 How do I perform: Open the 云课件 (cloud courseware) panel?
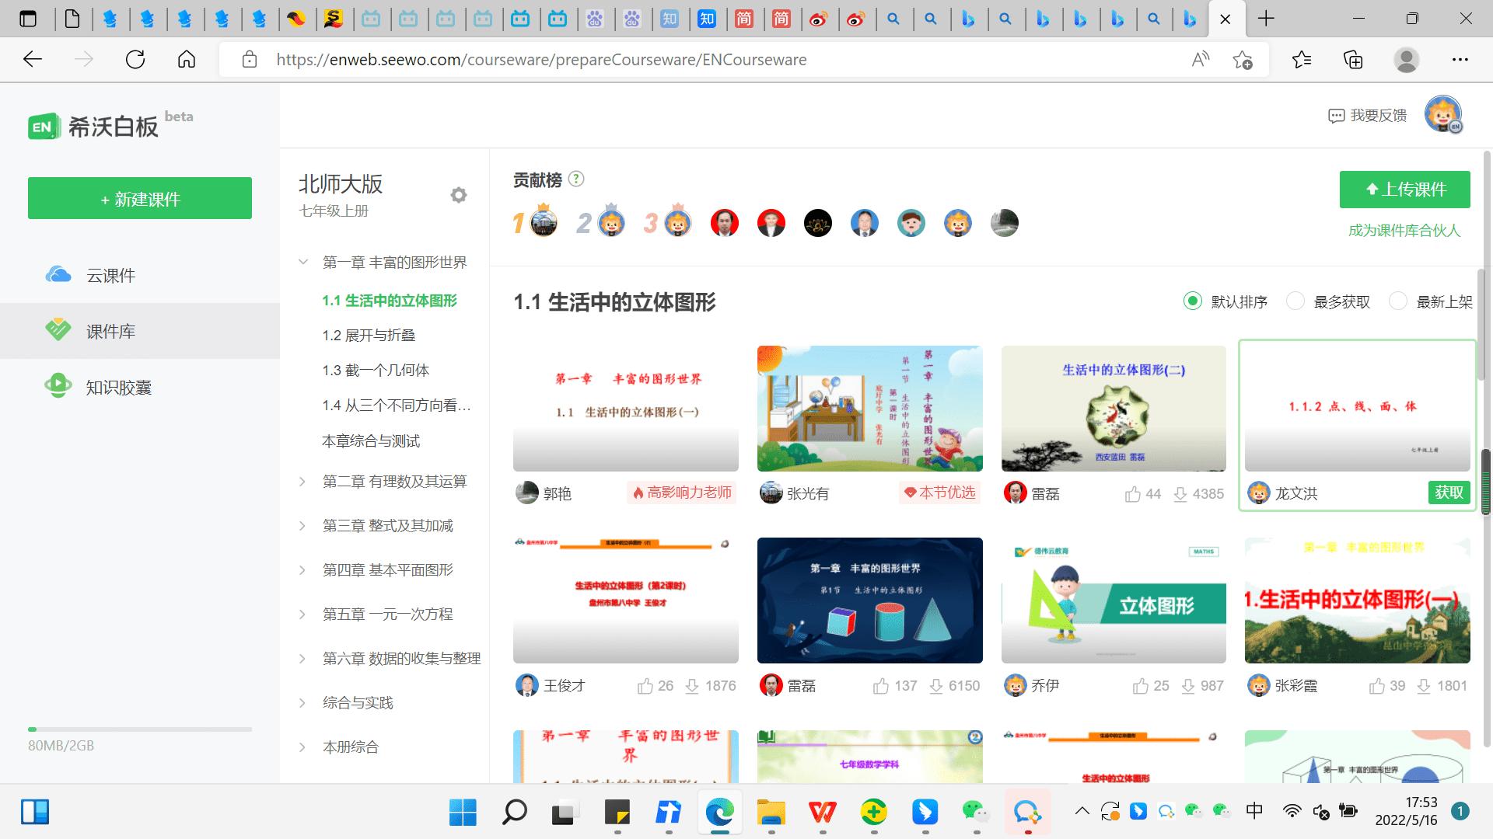point(110,275)
